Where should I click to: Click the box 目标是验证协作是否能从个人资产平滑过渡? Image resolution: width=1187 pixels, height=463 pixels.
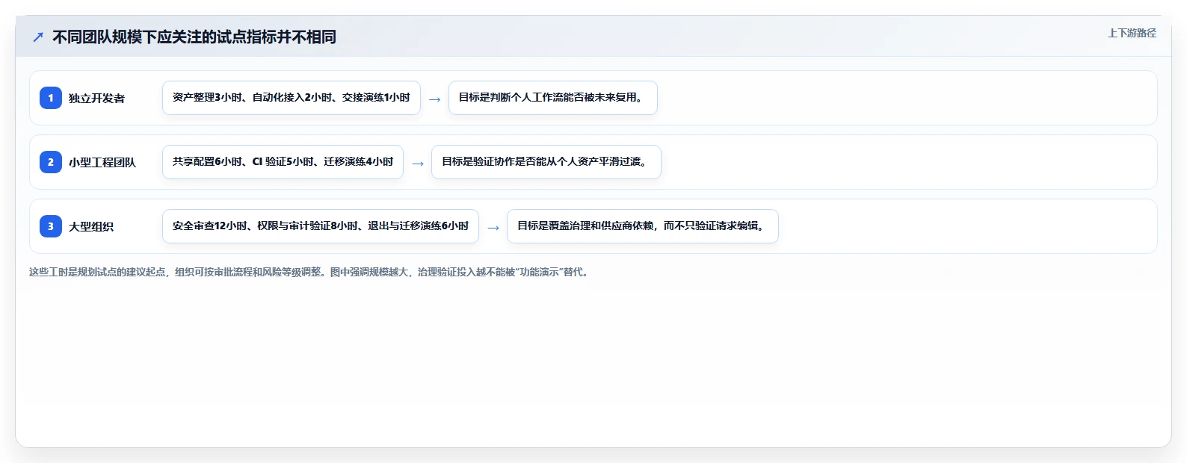pos(546,162)
